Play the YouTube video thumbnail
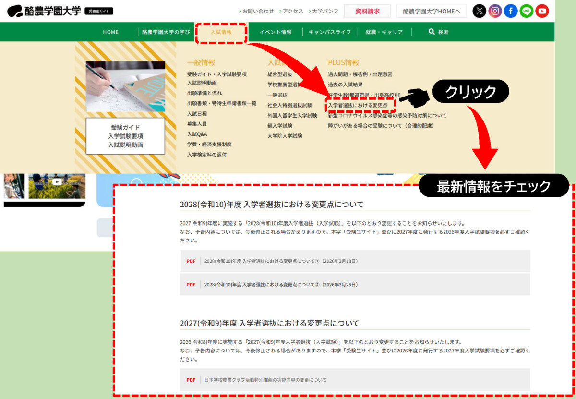576x399 pixels. coord(57,182)
